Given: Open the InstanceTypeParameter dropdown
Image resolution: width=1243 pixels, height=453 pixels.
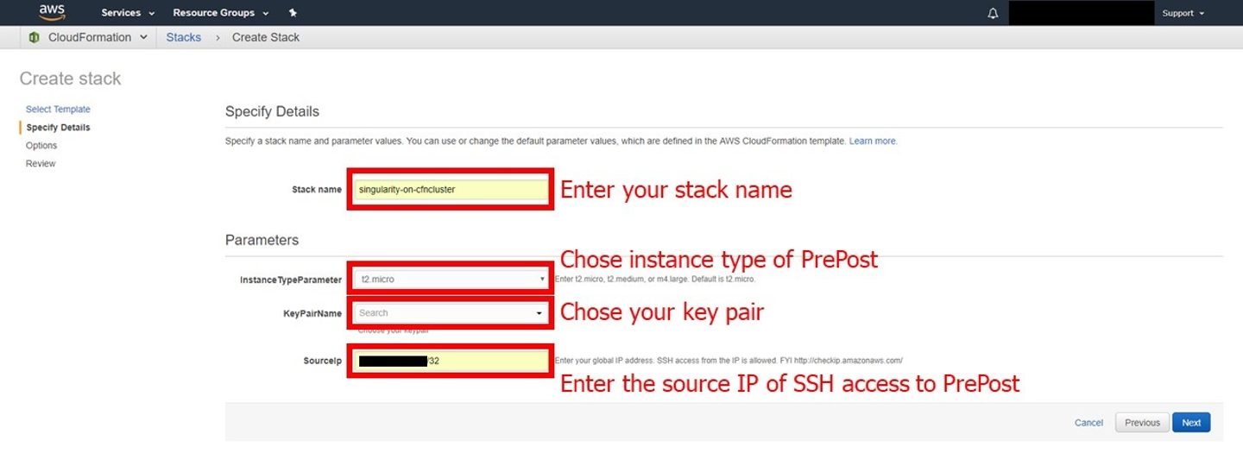Looking at the screenshot, I should tap(451, 280).
